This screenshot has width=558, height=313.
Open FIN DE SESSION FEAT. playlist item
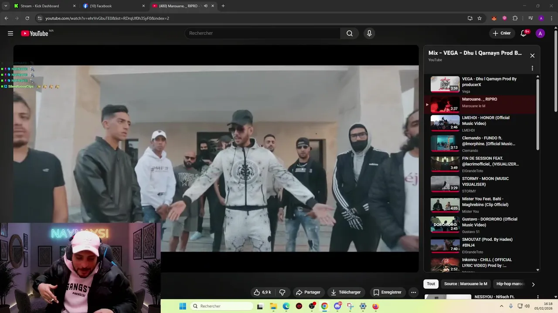[x=480, y=164]
